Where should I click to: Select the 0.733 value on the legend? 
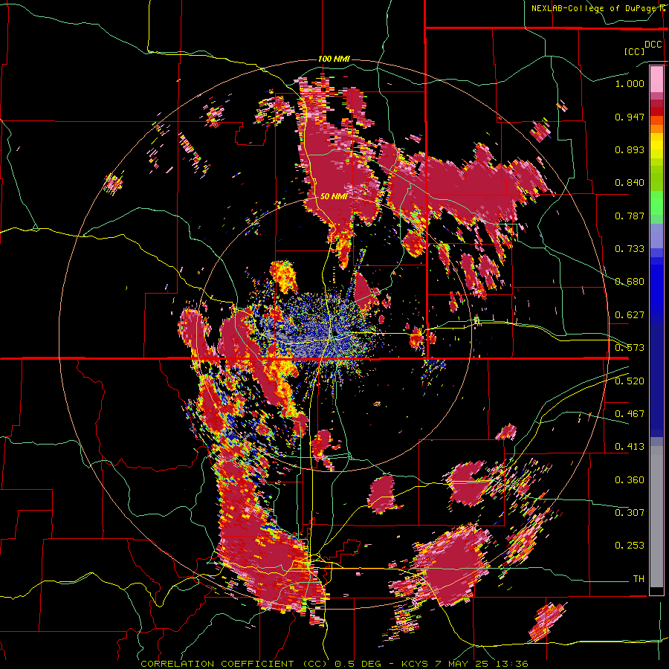(630, 249)
